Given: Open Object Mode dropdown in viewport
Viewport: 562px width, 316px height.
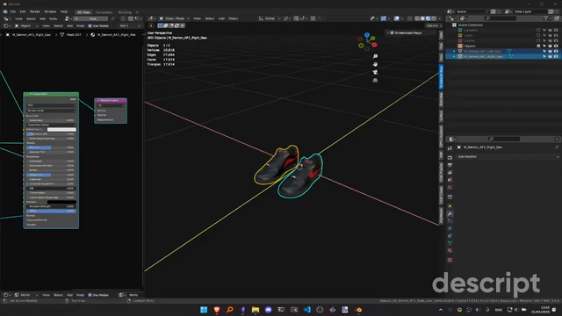Looking at the screenshot, I should (174, 18).
